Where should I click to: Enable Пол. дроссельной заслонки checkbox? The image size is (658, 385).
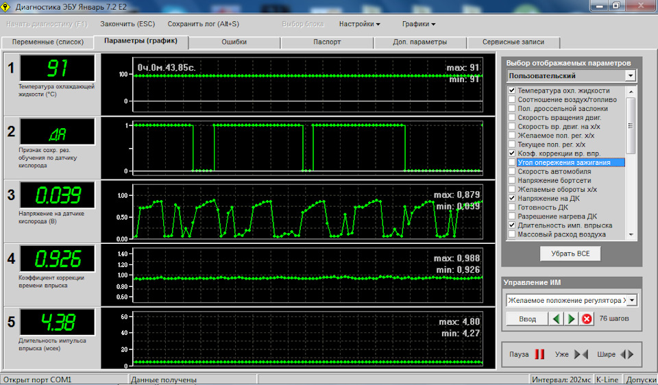coord(512,108)
